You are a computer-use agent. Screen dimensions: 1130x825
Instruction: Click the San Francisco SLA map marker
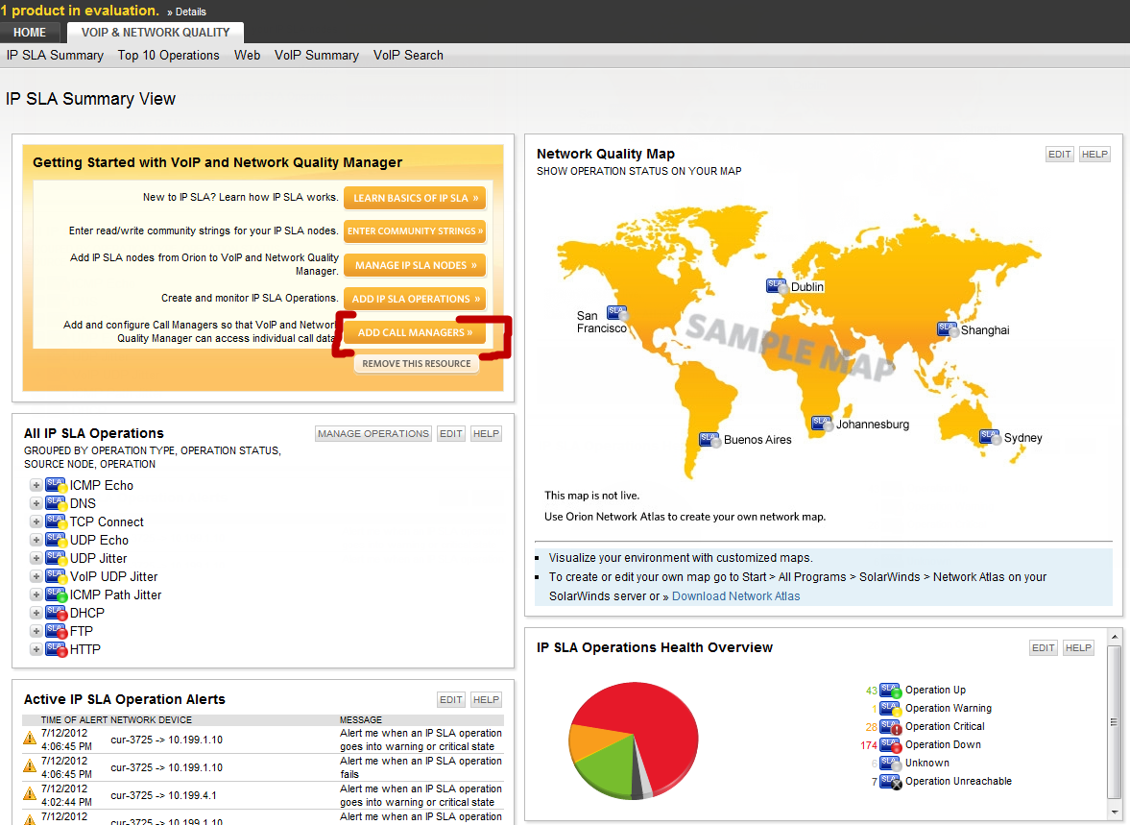pos(617,313)
